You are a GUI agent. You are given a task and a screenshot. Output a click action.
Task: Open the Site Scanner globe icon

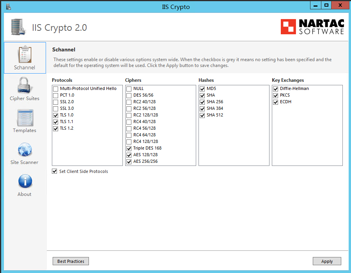(25, 150)
